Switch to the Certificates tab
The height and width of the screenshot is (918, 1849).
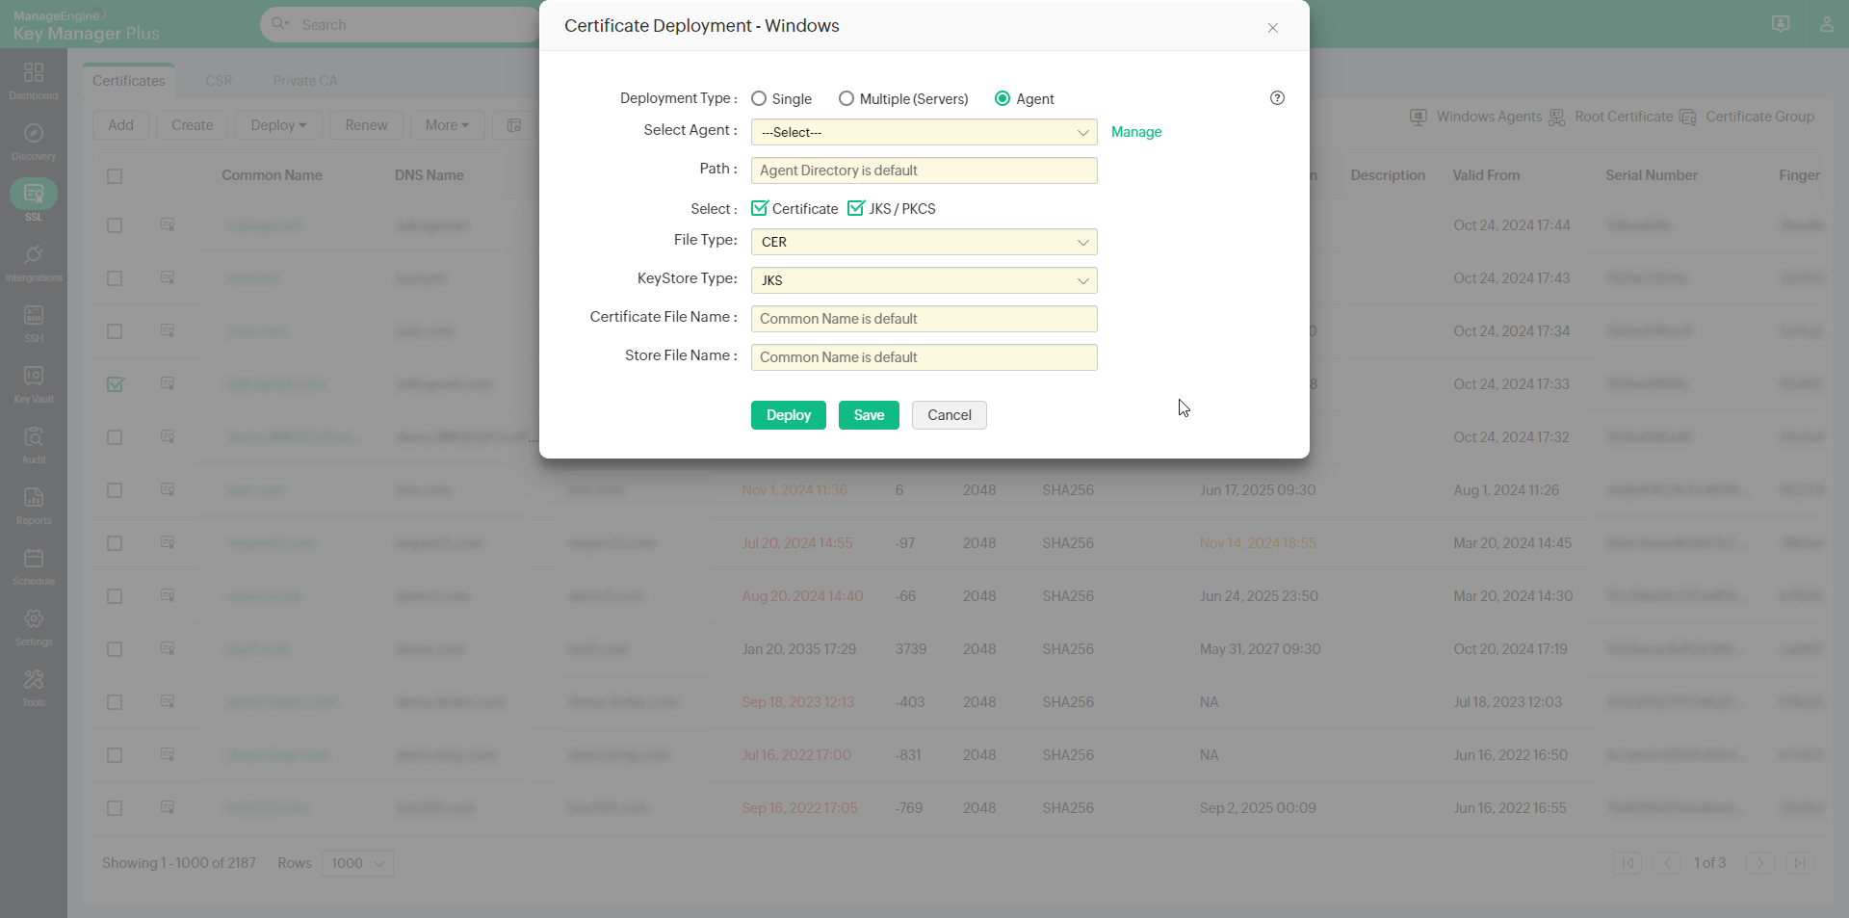point(129,81)
